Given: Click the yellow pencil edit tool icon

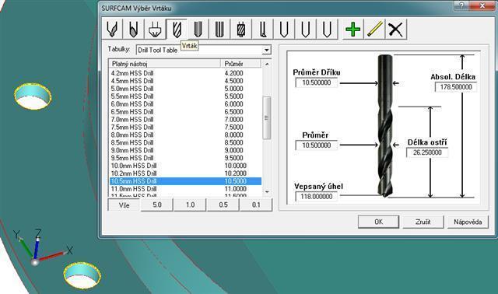Looking at the screenshot, I should (x=374, y=30).
